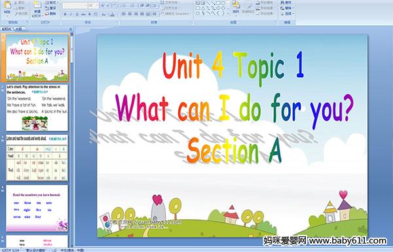
Task: Increase font size with Grow Font
Action: coord(103,5)
